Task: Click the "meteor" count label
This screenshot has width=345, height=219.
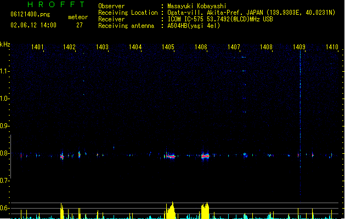Action: (78, 17)
